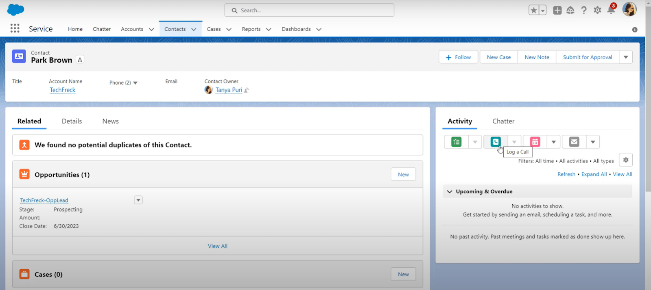This screenshot has width=651, height=290.
Task: Open the Cases tab dropdown chevron
Action: 229,29
